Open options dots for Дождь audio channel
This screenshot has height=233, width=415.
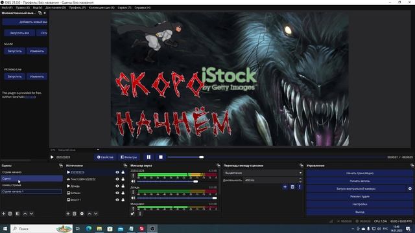point(133,192)
